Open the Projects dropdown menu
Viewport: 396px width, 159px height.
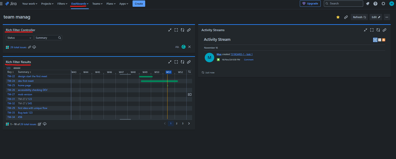(x=47, y=4)
